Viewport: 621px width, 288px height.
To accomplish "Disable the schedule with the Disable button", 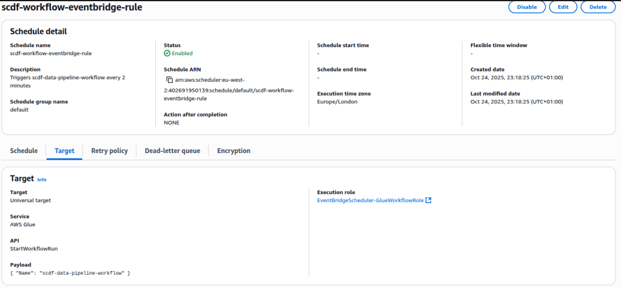I will coord(527,7).
